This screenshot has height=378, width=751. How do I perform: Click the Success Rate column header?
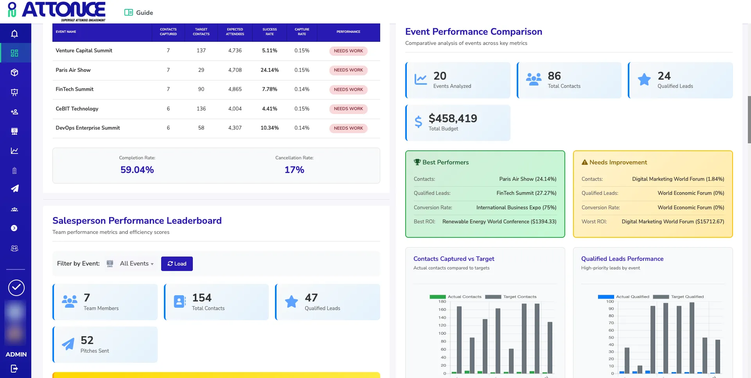click(x=269, y=32)
